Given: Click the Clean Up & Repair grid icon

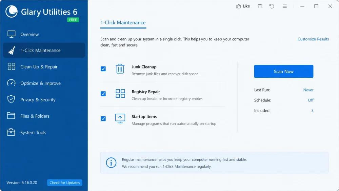Looking at the screenshot, I should tap(11, 66).
